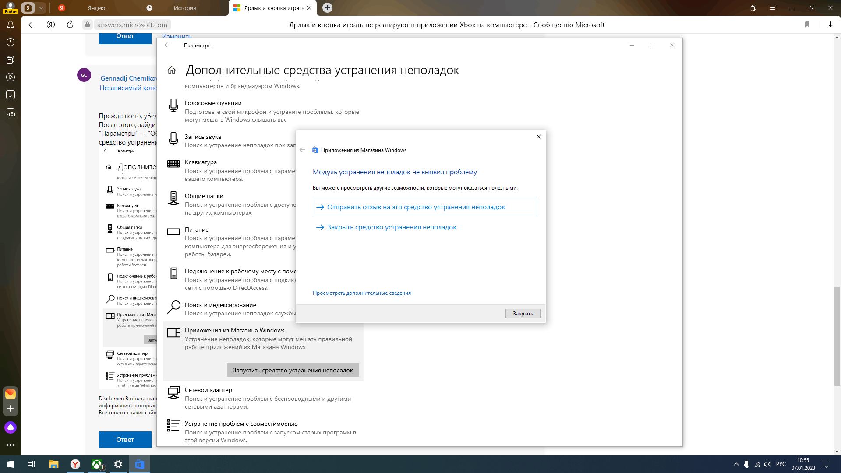The height and width of the screenshot is (473, 841).
Task: Show hidden tray icons chevron
Action: (x=736, y=464)
